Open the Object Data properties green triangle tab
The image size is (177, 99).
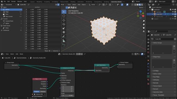148,76
